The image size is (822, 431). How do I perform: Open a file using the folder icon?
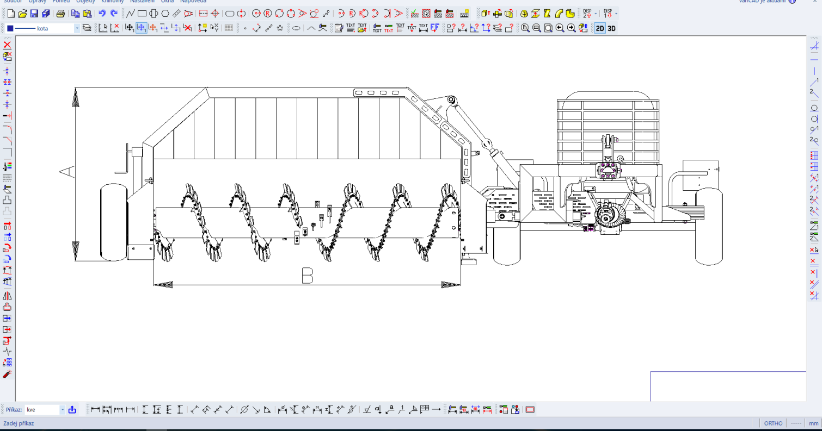(x=22, y=13)
